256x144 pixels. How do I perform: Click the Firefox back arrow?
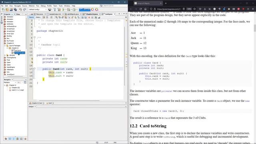(131, 9)
